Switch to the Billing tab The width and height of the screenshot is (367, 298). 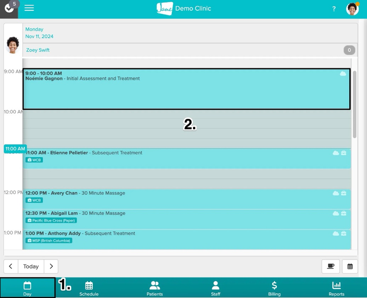[274, 289]
